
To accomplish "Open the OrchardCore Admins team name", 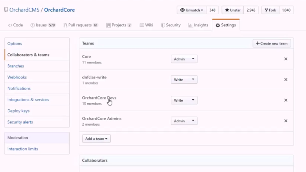I will 102,118.
